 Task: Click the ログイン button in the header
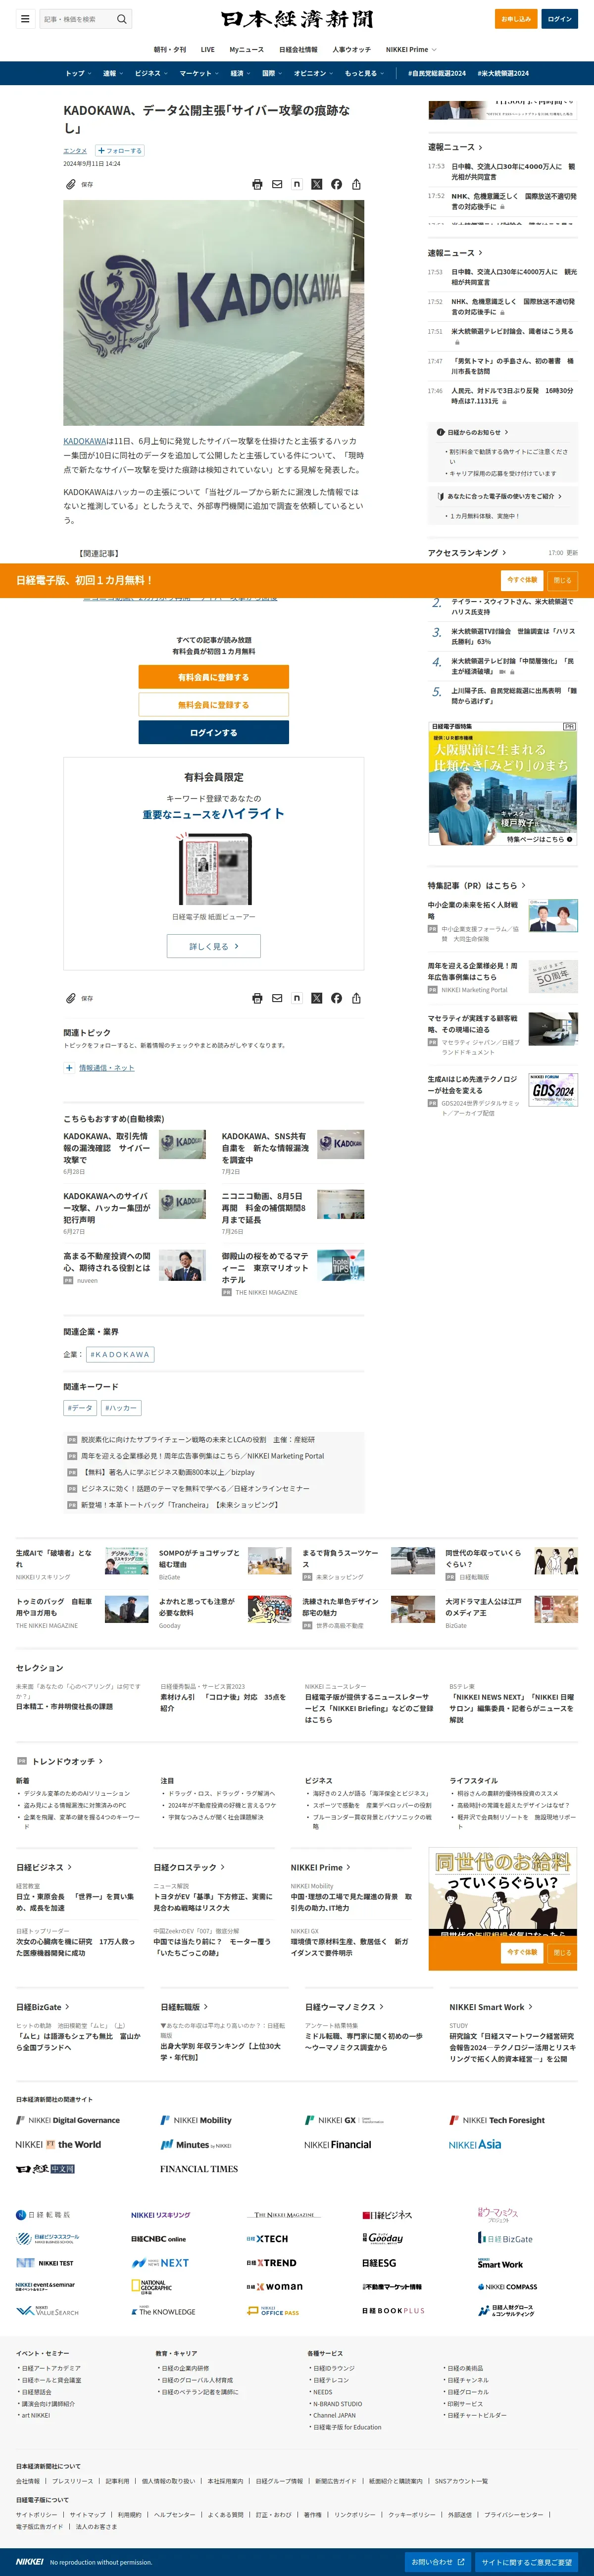560,19
